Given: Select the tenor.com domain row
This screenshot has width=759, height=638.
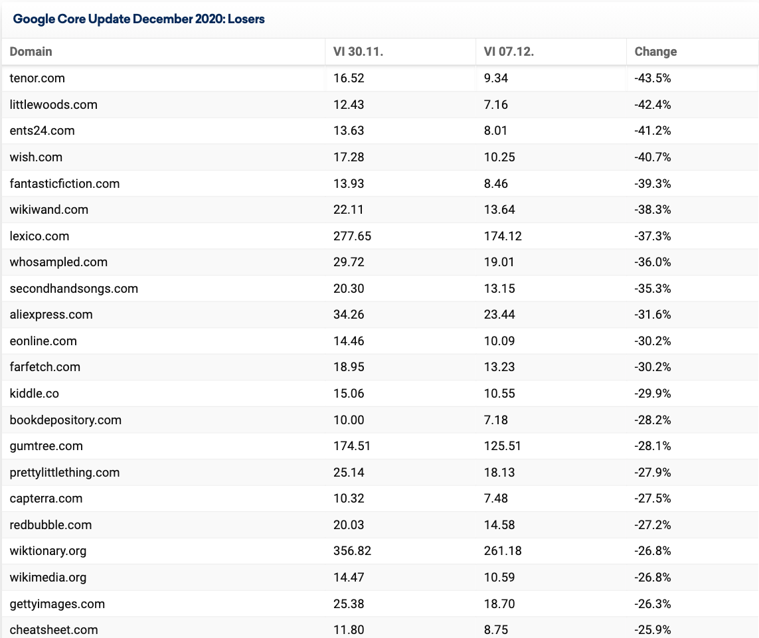Looking at the screenshot, I should coord(380,78).
